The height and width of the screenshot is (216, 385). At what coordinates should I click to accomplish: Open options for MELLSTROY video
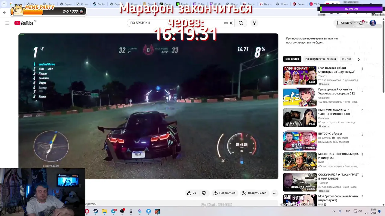pos(362,154)
